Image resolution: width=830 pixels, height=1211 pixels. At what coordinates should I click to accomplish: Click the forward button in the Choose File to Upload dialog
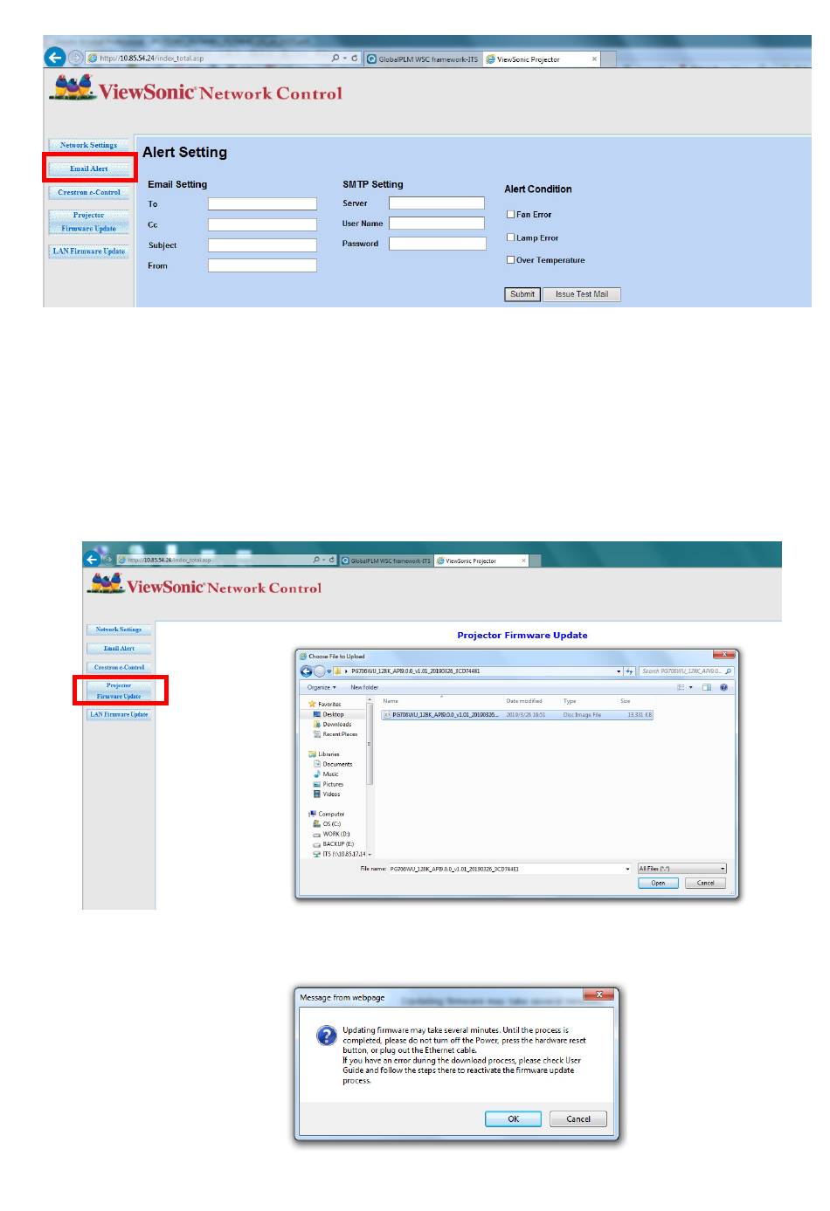coord(319,671)
